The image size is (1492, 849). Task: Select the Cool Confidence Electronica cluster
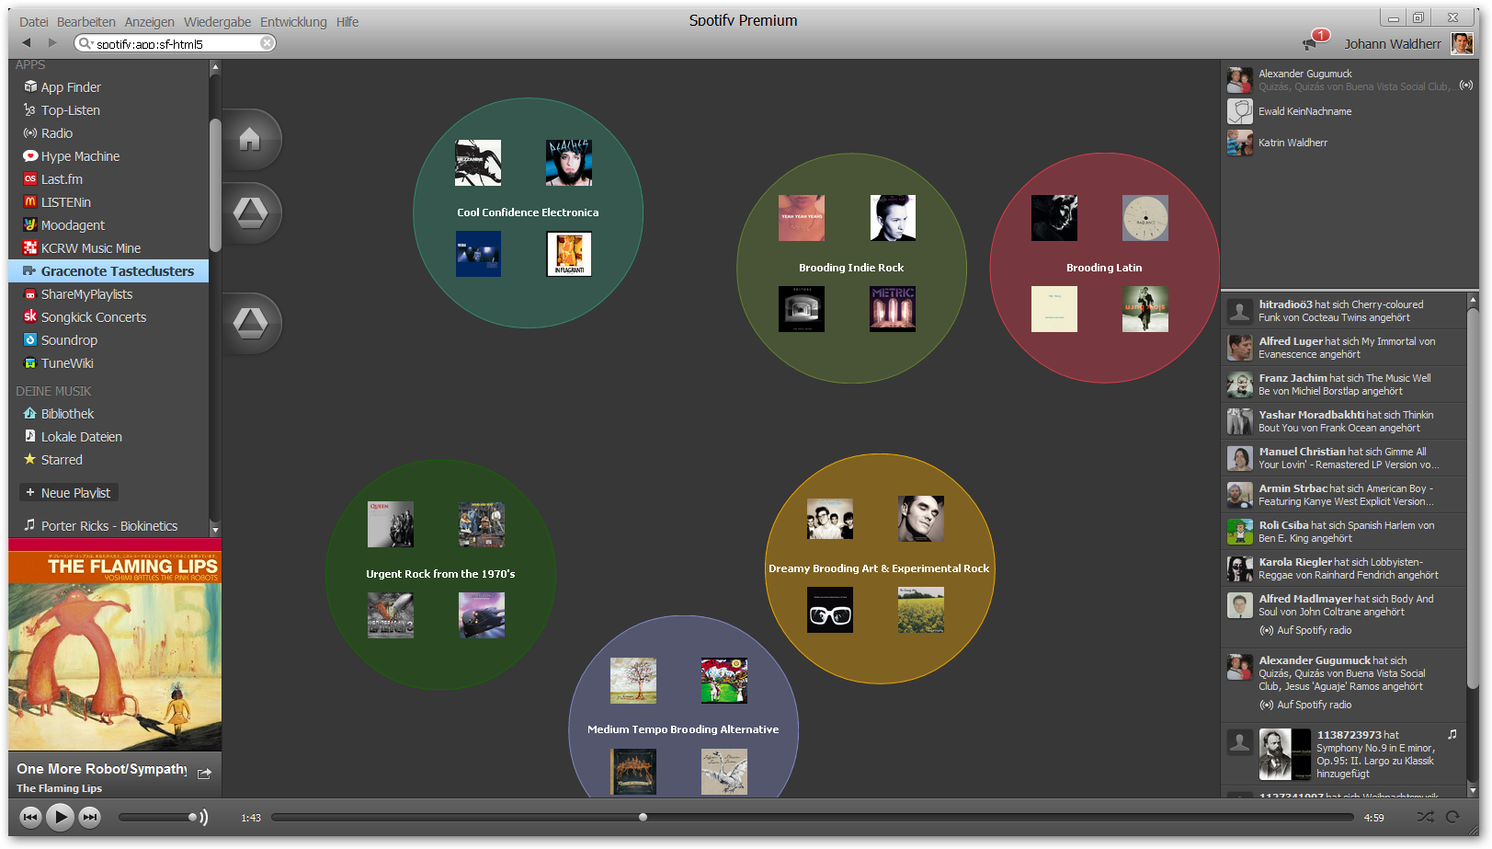[x=528, y=212]
